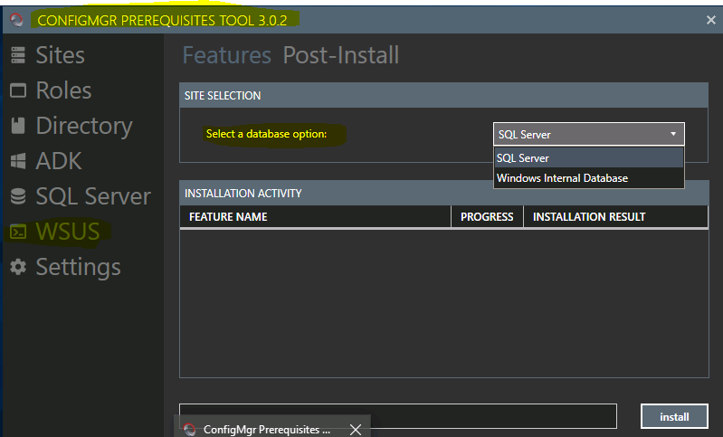Click the FEATURE NAME column header
The width and height of the screenshot is (723, 437).
point(316,216)
